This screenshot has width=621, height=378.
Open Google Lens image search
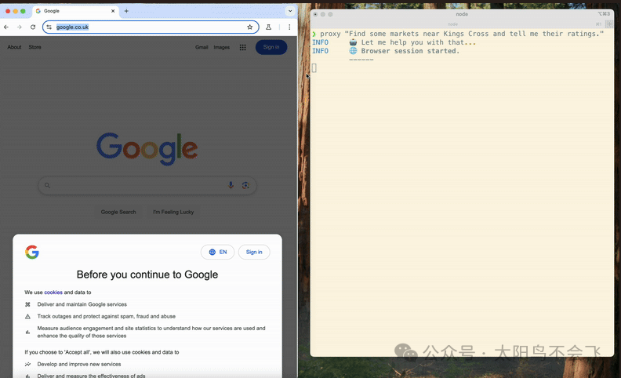coord(245,185)
